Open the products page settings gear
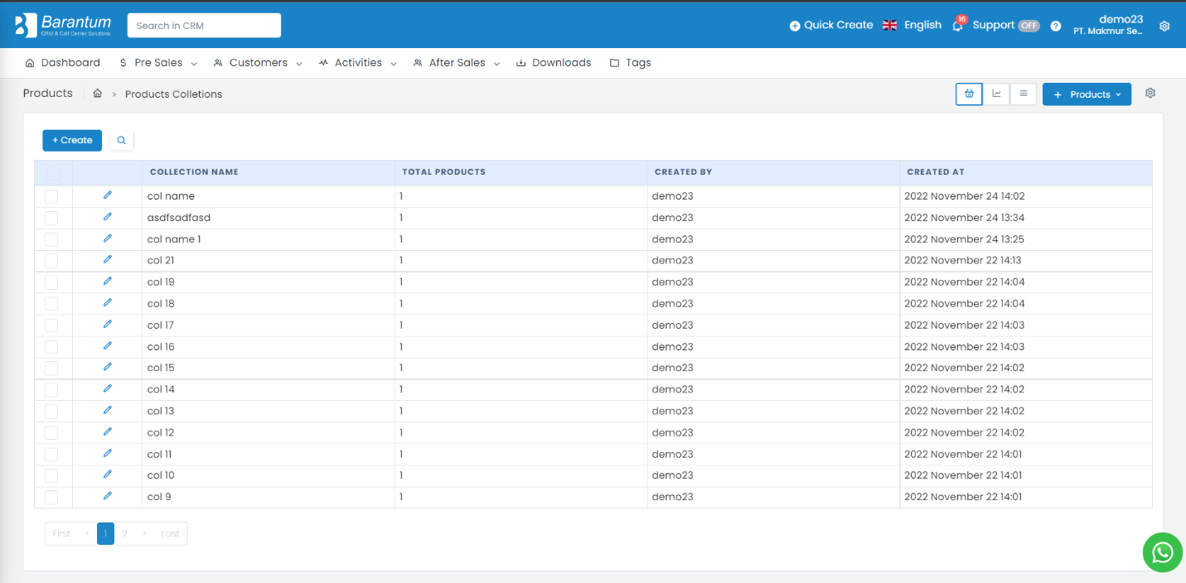Viewport: 1186px width, 583px height. pyautogui.click(x=1150, y=94)
